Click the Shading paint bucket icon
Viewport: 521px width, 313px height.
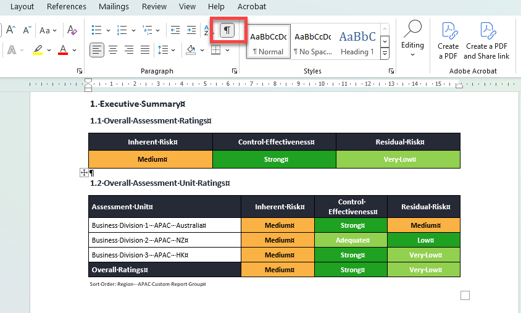[x=191, y=50]
